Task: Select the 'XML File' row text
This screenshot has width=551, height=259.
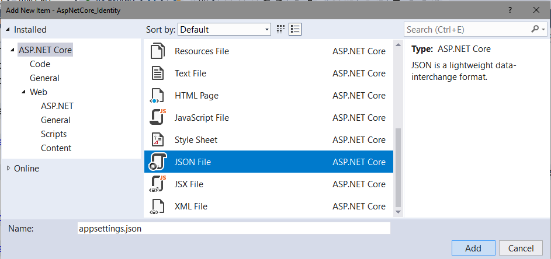Action: 191,206
